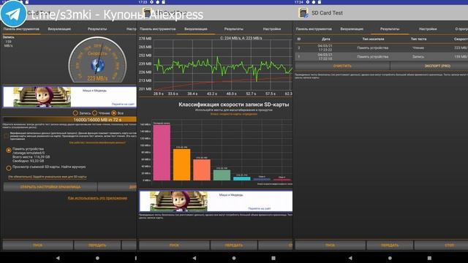This screenshot has width=468, height=263.
Task: Enable the written data verification checkbox
Action: pos(7,136)
